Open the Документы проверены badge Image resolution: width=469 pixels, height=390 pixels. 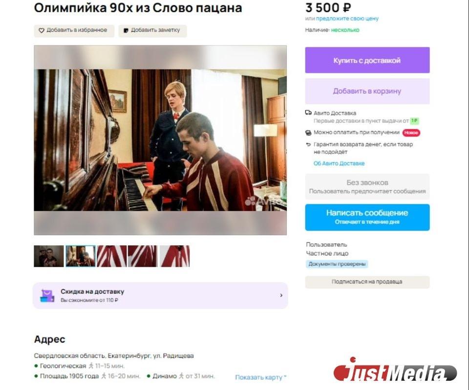337,264
